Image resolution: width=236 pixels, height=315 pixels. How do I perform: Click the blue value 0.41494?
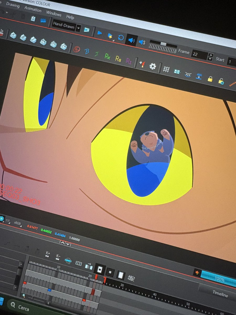tap(61, 235)
